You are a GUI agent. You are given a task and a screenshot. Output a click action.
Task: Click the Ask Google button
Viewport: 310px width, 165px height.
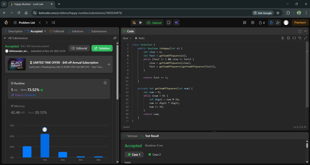tap(263, 13)
